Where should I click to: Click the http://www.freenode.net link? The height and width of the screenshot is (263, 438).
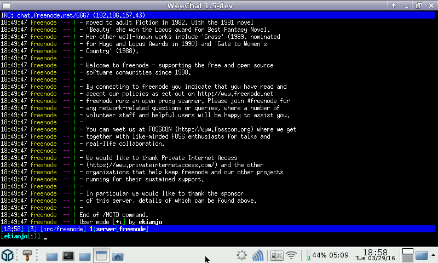click(235, 94)
